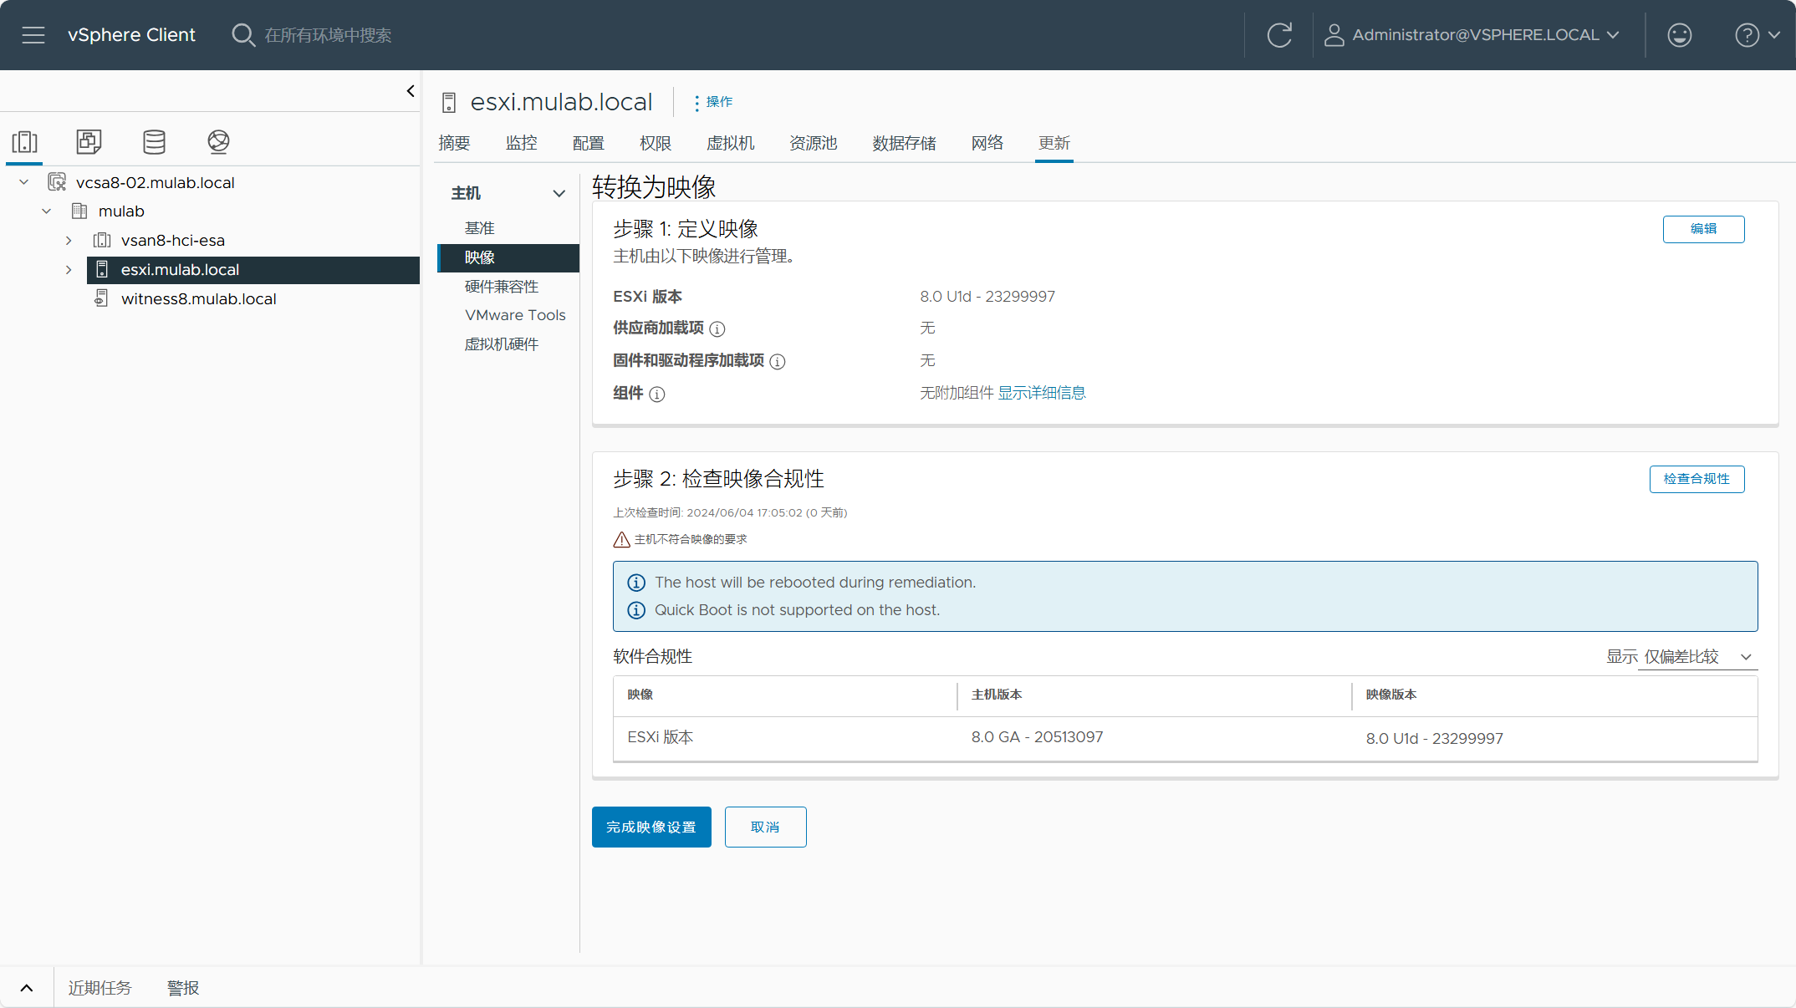1796x1008 pixels.
Task: Switch to Networking inventory view
Action: tap(218, 142)
